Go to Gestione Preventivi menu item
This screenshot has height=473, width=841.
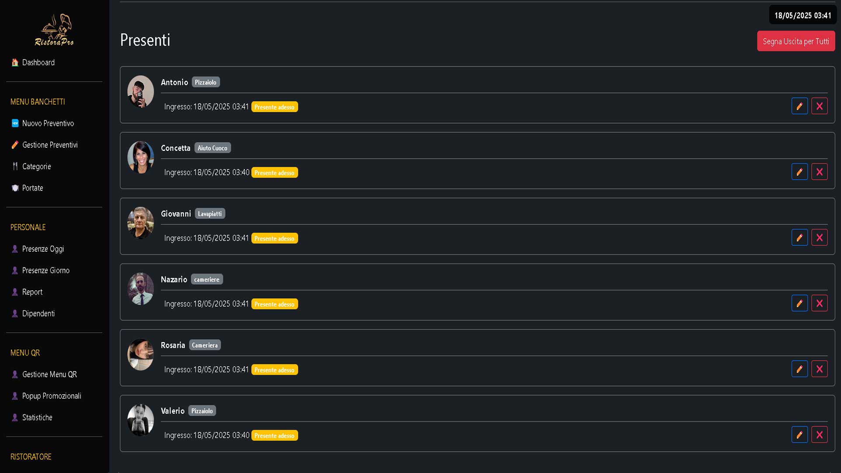49,145
